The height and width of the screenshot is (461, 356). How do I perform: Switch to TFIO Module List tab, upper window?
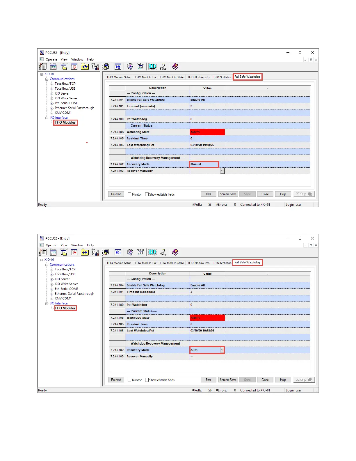point(145,77)
